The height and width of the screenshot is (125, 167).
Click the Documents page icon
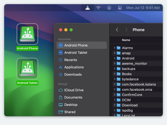tap(61, 97)
